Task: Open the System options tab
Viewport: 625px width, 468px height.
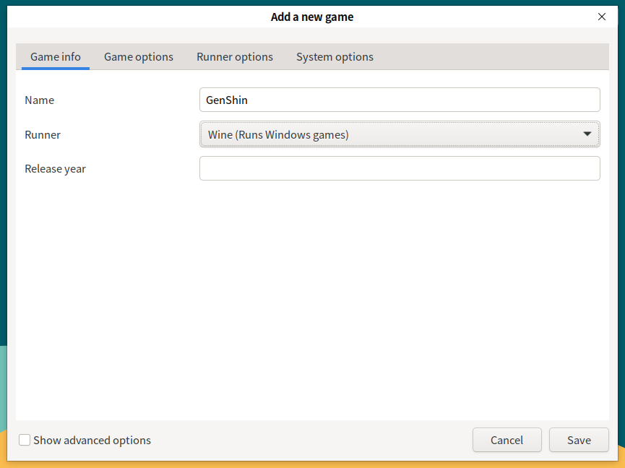Action: (x=335, y=57)
